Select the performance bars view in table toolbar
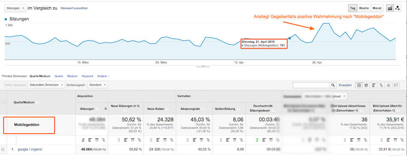Image resolution: width=407 pixels, height=156 pixels. pos(374,85)
